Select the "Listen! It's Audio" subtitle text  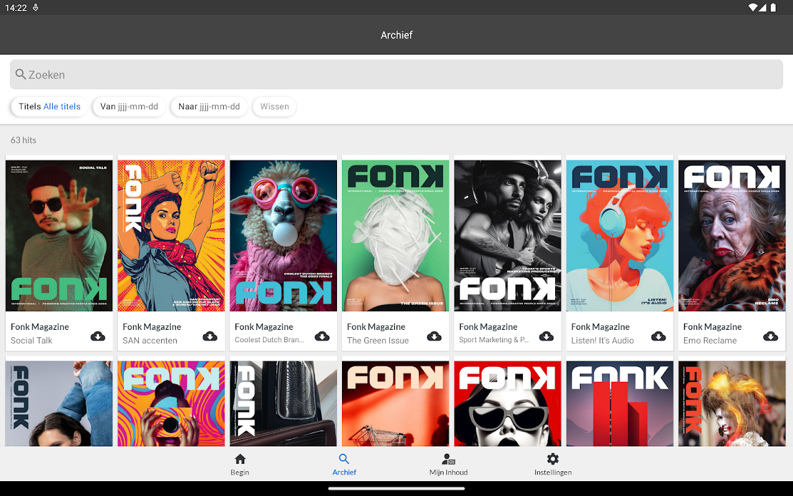603,340
